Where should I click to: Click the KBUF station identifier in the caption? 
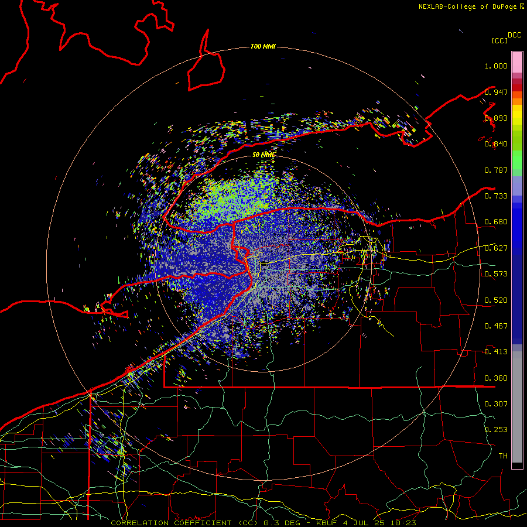click(327, 523)
